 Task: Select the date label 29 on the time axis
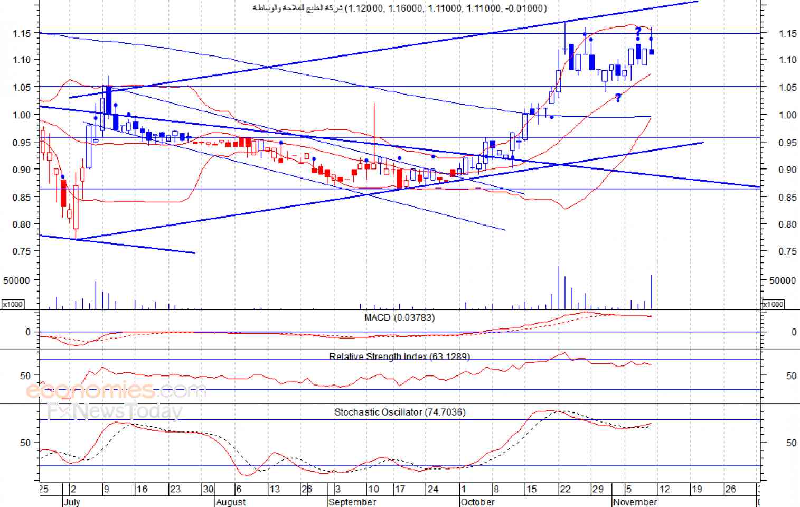pyautogui.click(x=598, y=489)
